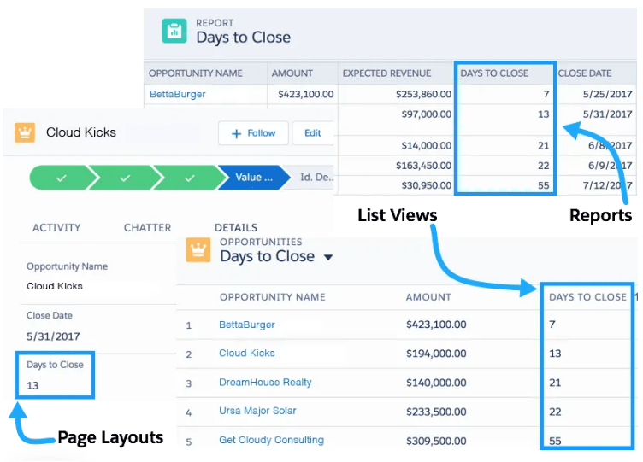Screen dimensions: 643x462
Task: Click the $233,500.00 amount cell
Action: [436, 412]
